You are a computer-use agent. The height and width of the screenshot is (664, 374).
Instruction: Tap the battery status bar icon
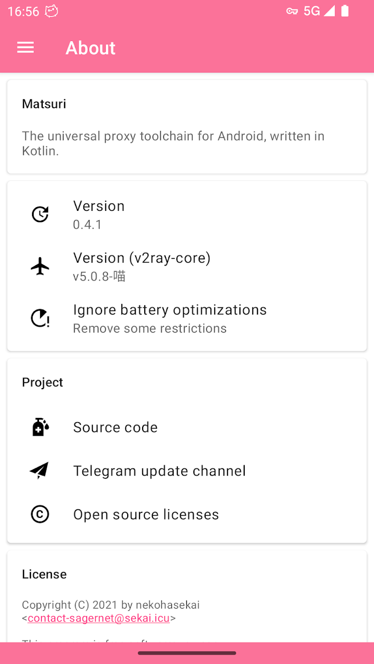[345, 11]
